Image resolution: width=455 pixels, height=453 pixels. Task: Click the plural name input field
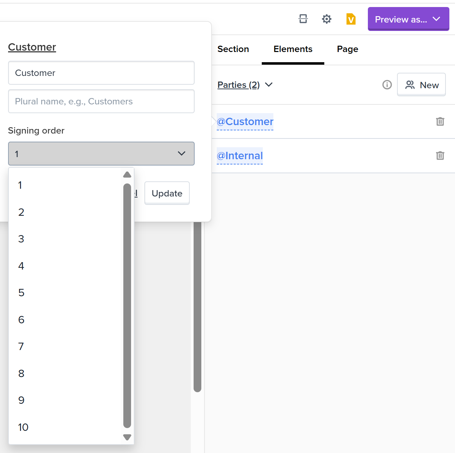(101, 102)
